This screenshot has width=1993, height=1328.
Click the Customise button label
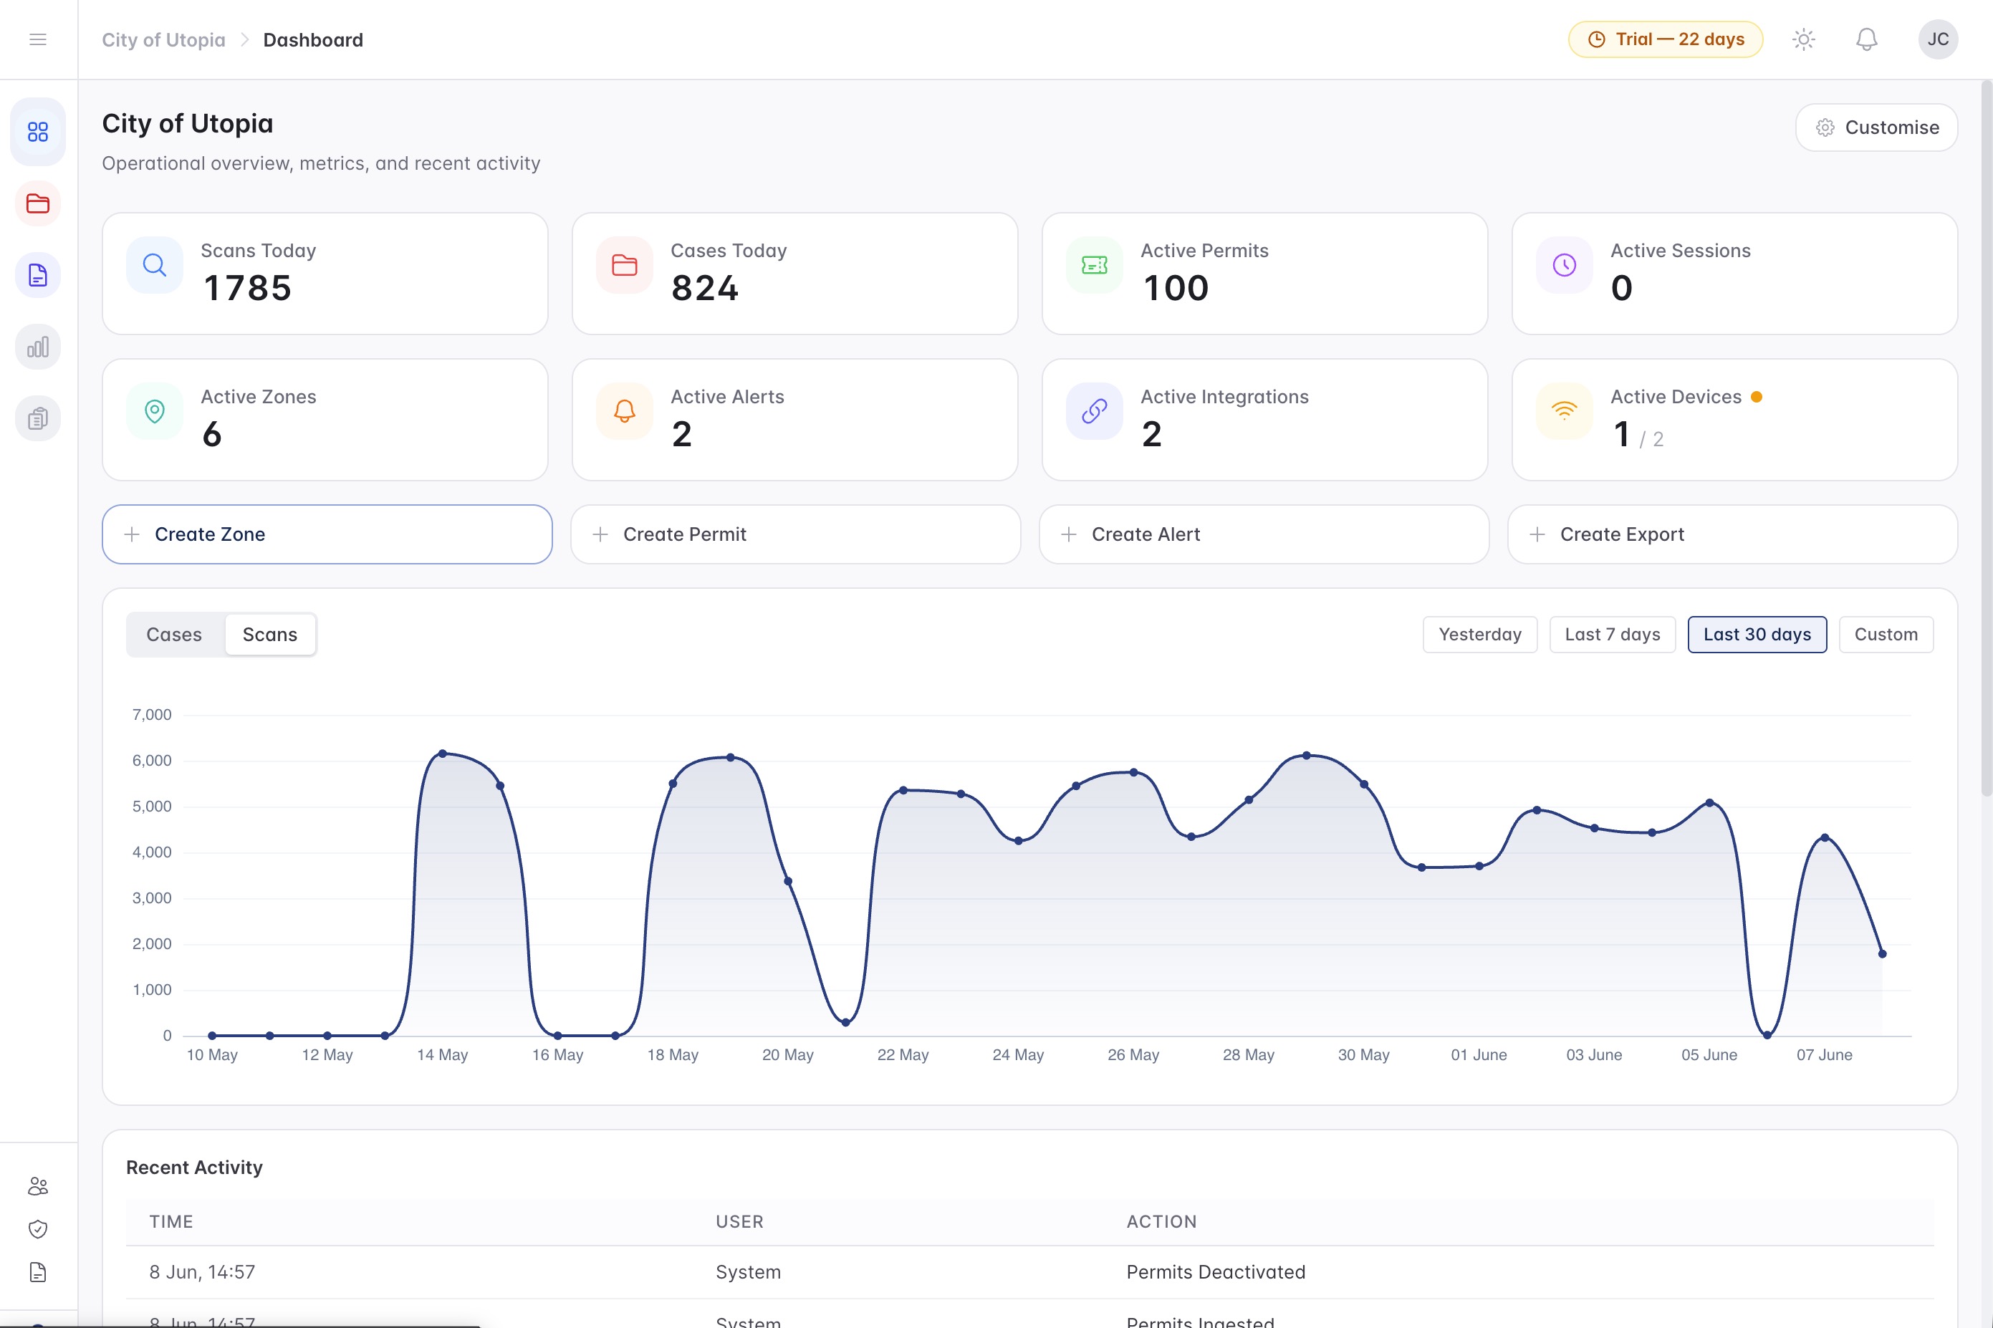click(1891, 128)
